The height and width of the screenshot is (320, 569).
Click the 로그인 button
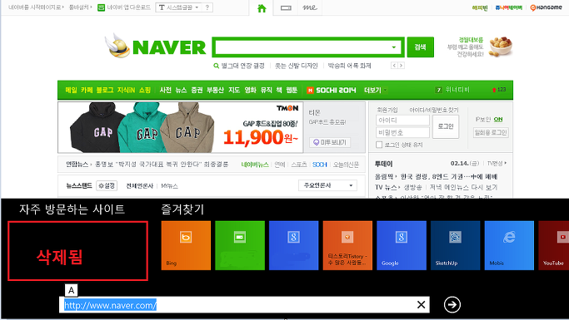[446, 126]
